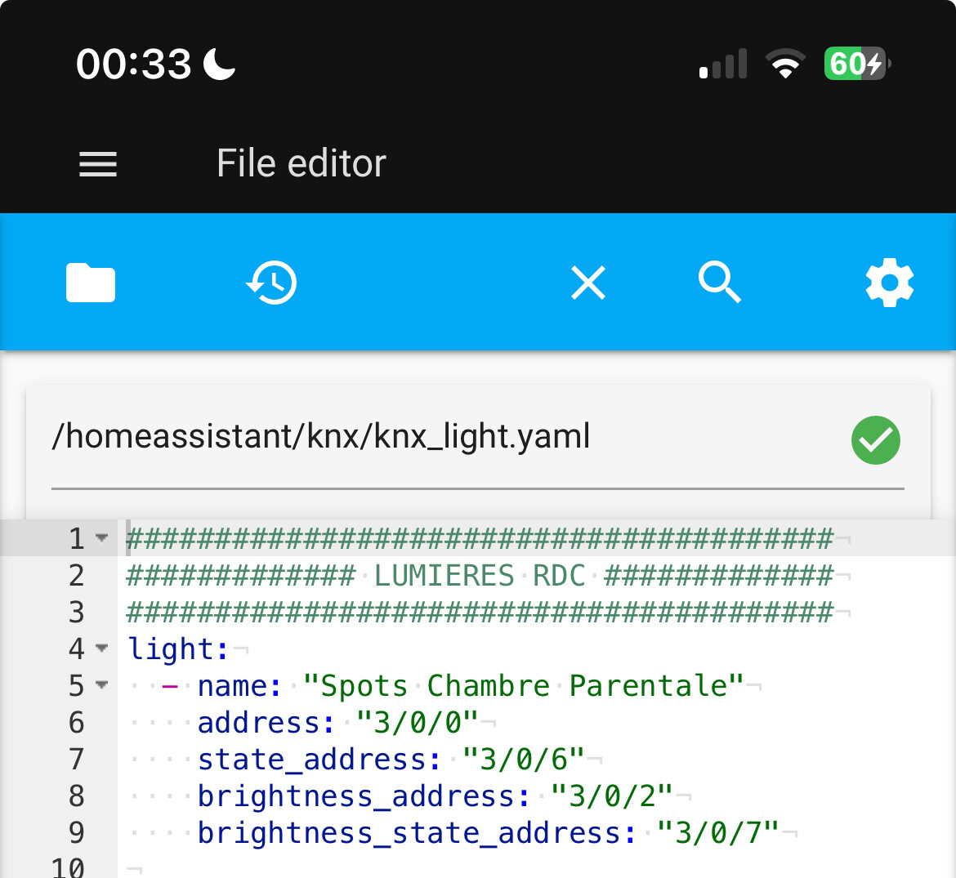Place cursor on "Spots Chambre Parentale" name
Viewport: 956px width, 878px height.
pos(523,686)
